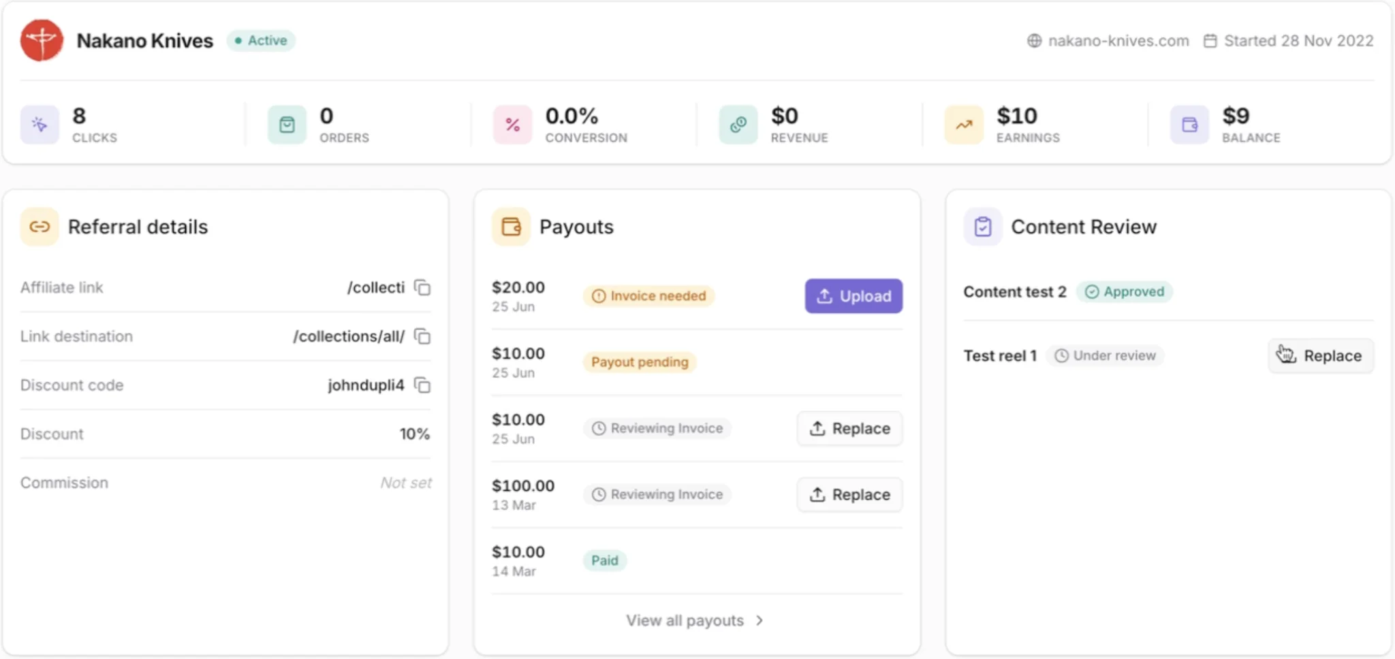Image resolution: width=1395 pixels, height=659 pixels.
Task: Open the nakano-knives.com website link
Action: pyautogui.click(x=1118, y=41)
